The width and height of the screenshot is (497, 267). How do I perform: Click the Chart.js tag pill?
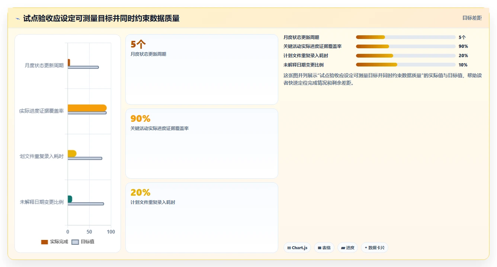click(x=297, y=248)
